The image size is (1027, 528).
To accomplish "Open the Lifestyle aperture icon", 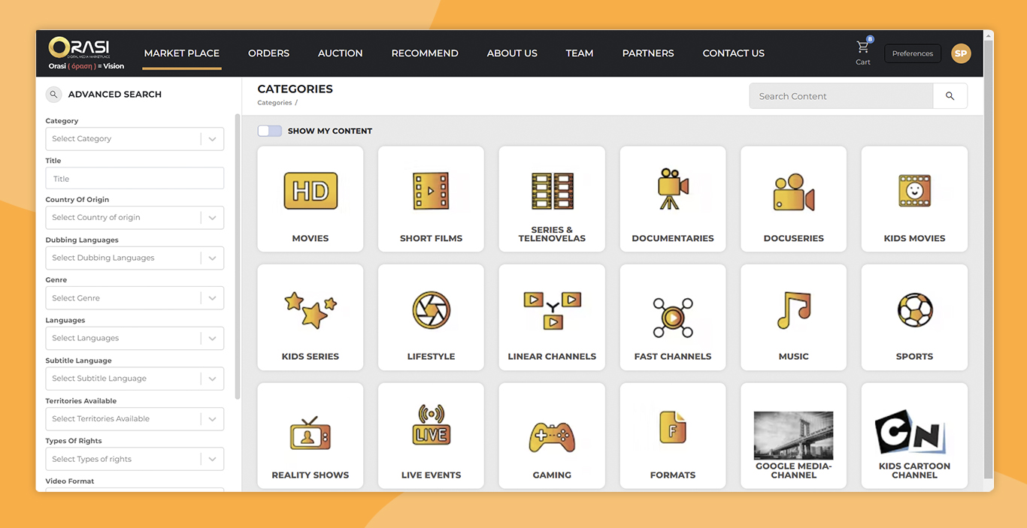I will pos(431,309).
